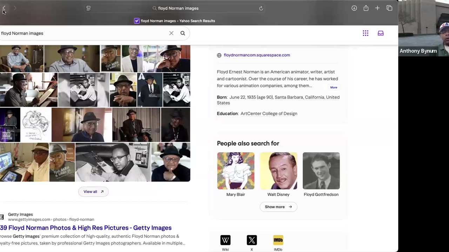Image resolution: width=449 pixels, height=252 pixels.
Task: Open a new tab with the plus icon
Action: pyautogui.click(x=377, y=8)
